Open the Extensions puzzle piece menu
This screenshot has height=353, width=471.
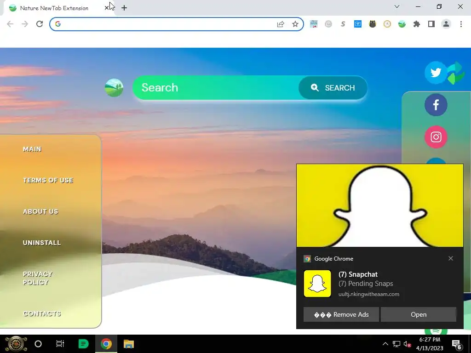417,24
